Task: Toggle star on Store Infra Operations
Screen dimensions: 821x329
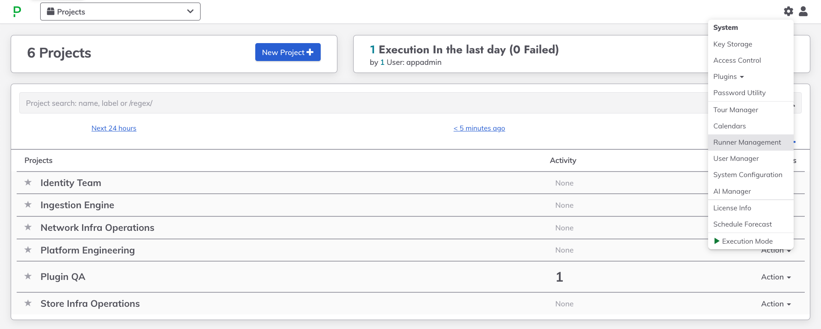Action: pyautogui.click(x=28, y=303)
